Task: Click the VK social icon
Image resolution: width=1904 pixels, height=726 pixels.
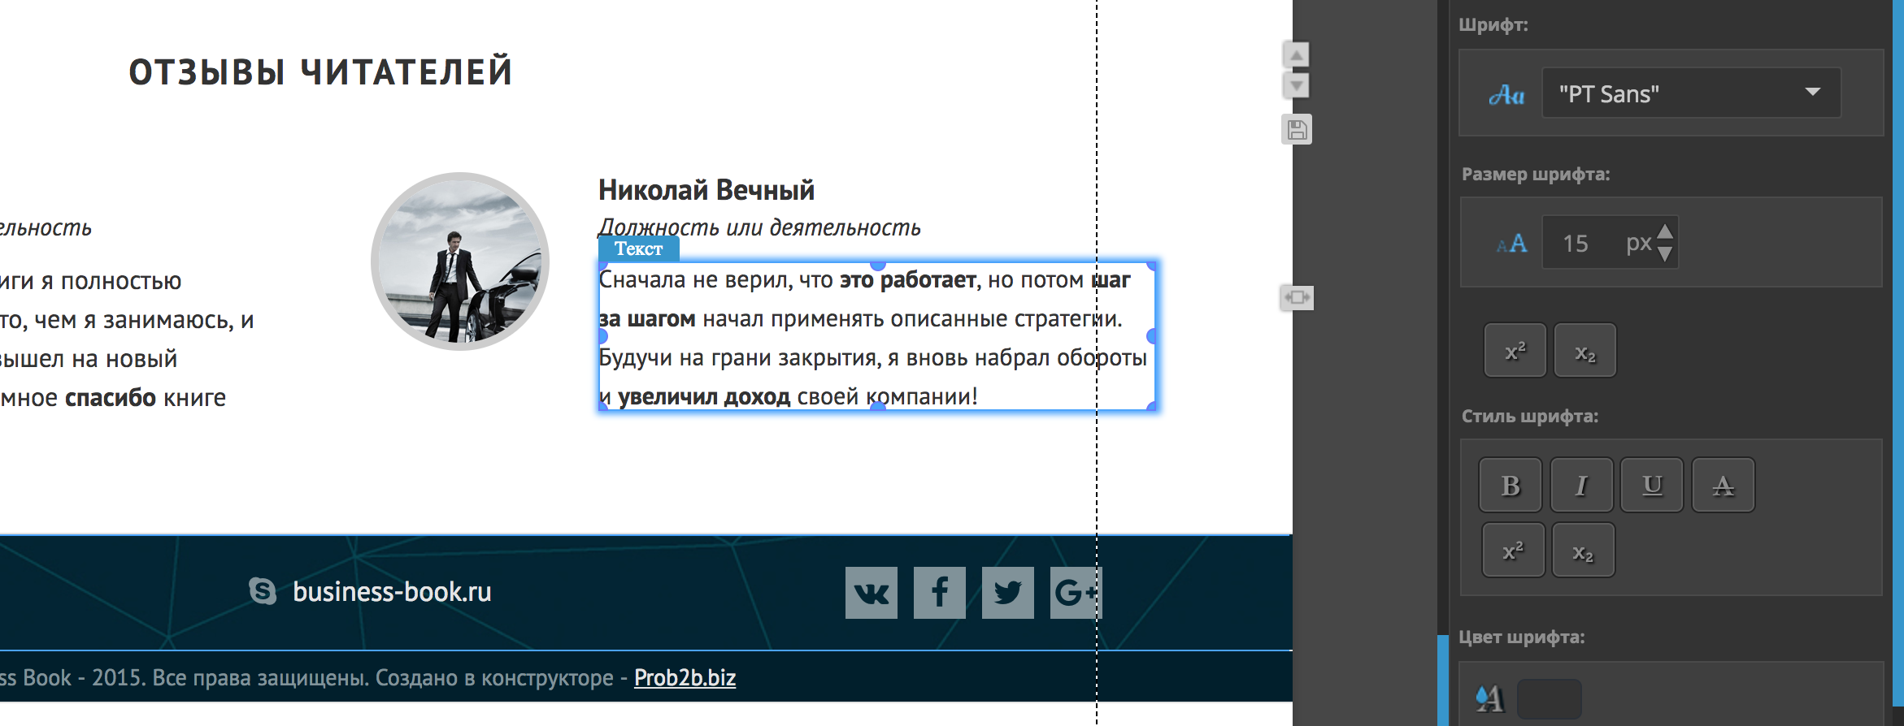Action: [872, 593]
